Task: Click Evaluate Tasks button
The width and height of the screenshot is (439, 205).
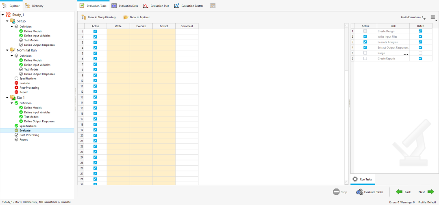Action: pos(369,192)
